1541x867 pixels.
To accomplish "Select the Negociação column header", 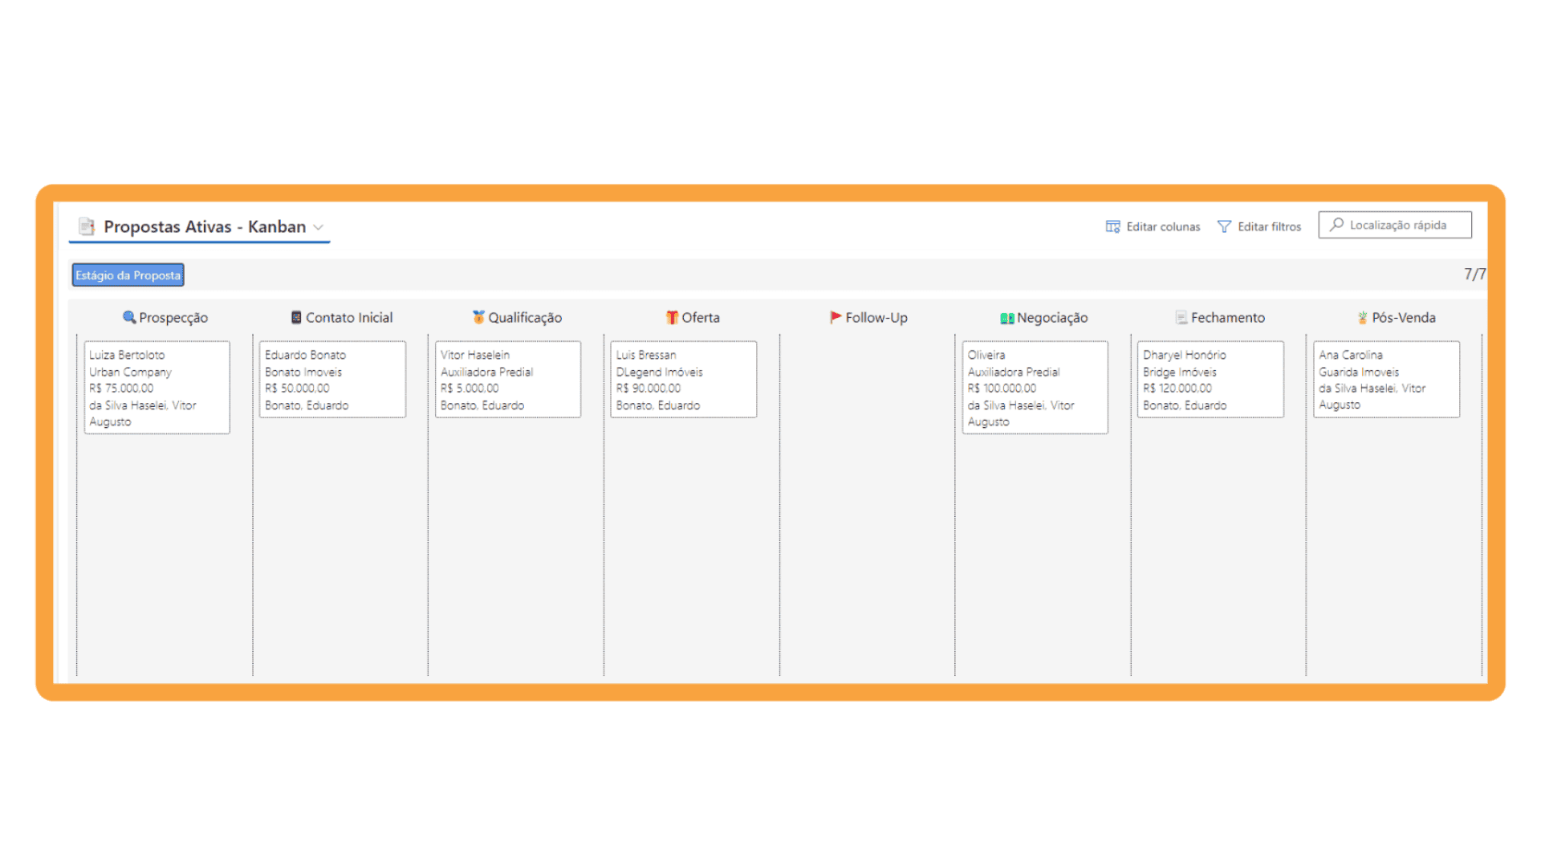I will 1044,317.
